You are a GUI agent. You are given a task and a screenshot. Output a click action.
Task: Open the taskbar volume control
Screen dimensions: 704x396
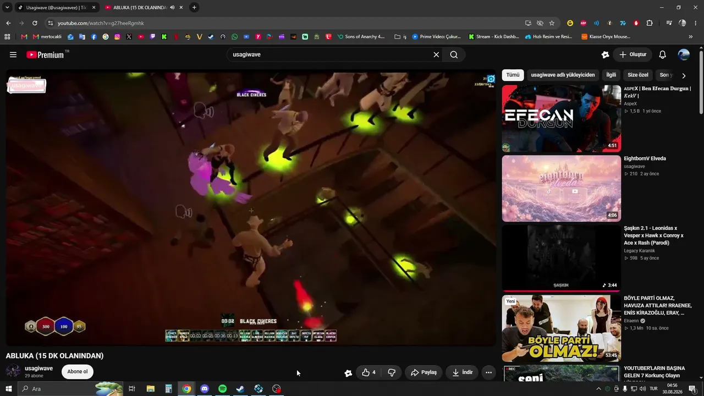(x=643, y=389)
